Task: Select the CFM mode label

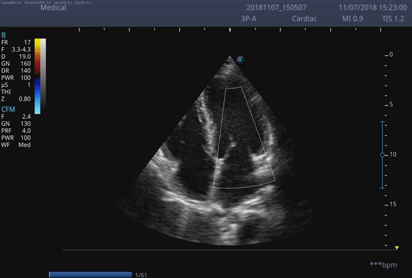Action: [x=8, y=110]
